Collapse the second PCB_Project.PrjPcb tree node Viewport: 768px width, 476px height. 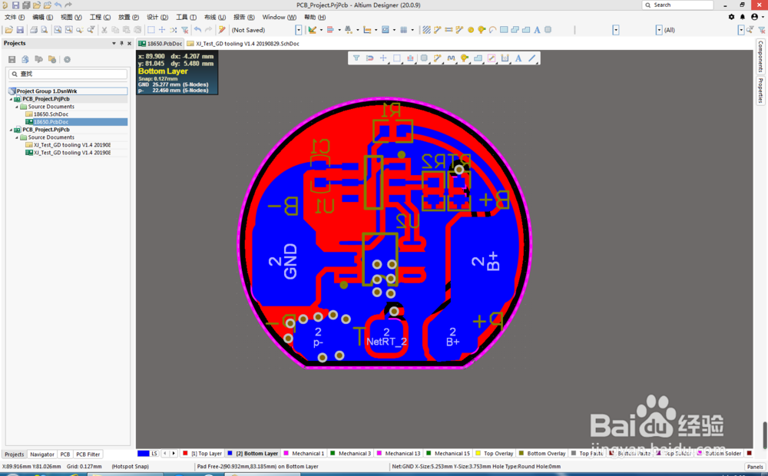pyautogui.click(x=11, y=130)
